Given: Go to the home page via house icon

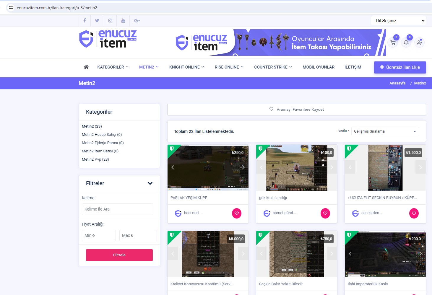Looking at the screenshot, I should tap(86, 67).
